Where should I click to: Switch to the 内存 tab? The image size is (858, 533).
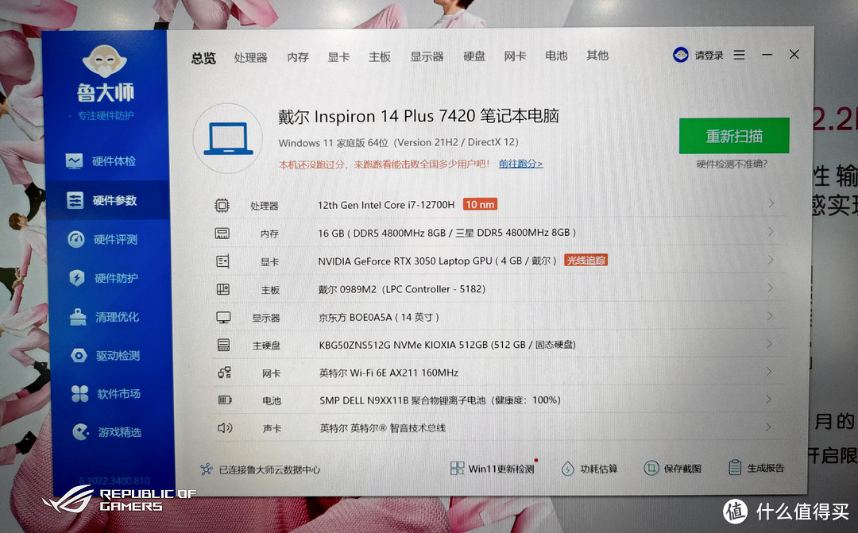[298, 57]
